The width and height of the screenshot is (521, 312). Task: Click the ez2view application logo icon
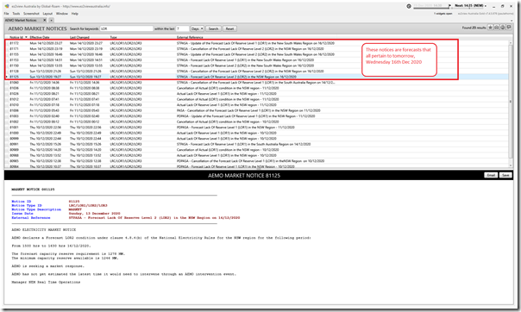pyautogui.click(x=7, y=6)
